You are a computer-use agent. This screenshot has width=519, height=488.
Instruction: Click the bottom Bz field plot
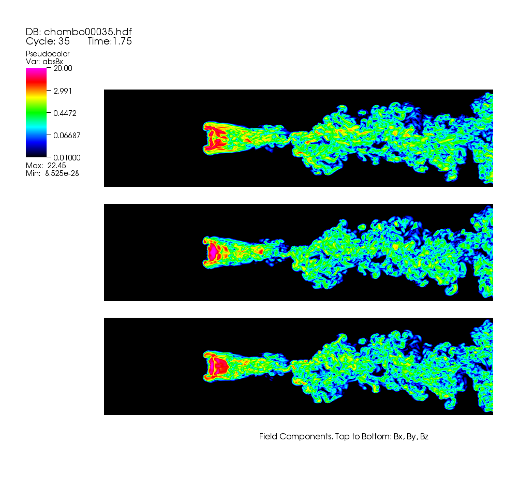(x=299, y=366)
